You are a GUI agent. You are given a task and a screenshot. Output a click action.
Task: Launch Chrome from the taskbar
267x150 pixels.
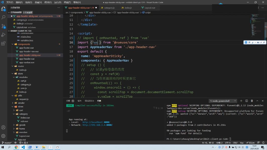16,147
